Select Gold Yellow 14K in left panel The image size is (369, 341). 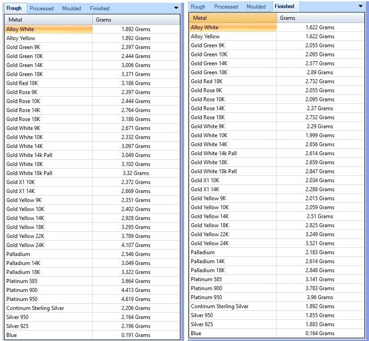coord(92,218)
